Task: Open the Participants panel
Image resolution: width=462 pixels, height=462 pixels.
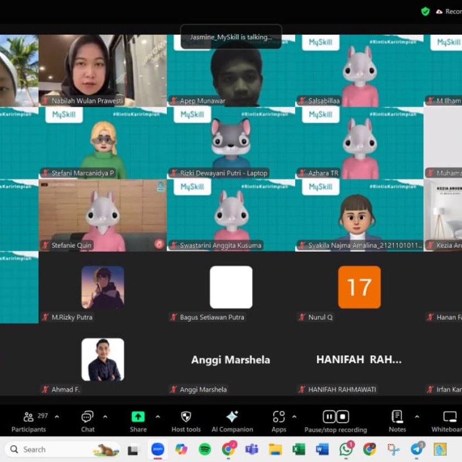Action: click(x=28, y=421)
